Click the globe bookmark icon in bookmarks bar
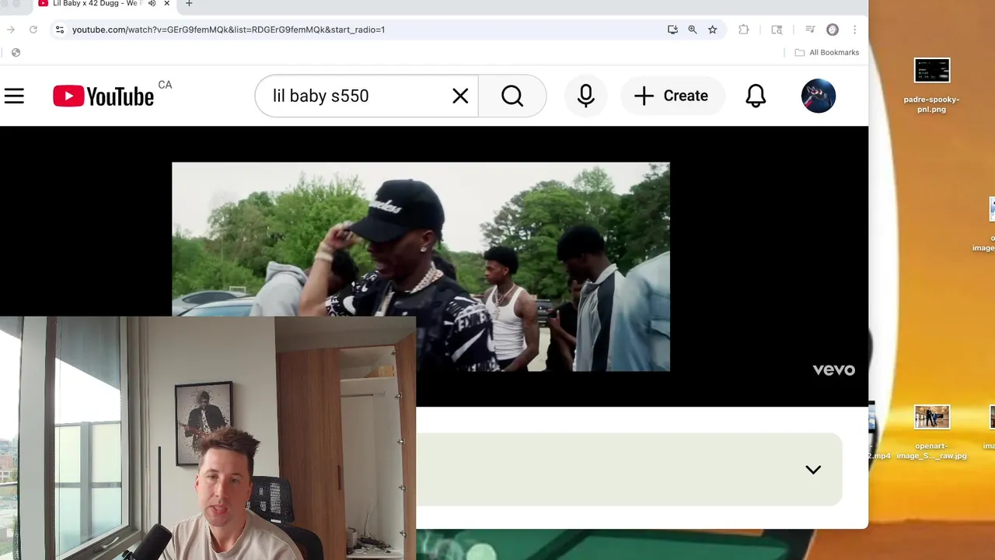Screen dimensions: 995x560 coord(16,52)
